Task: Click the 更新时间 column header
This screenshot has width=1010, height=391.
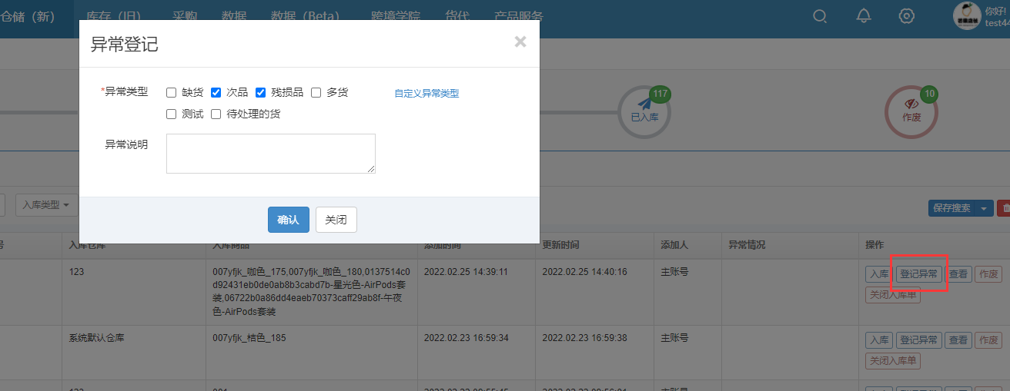Action: [x=560, y=245]
